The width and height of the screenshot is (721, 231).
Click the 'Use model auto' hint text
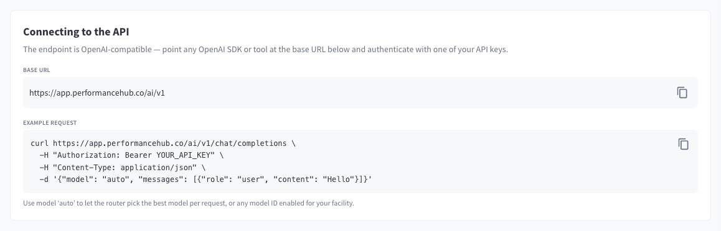tap(189, 203)
